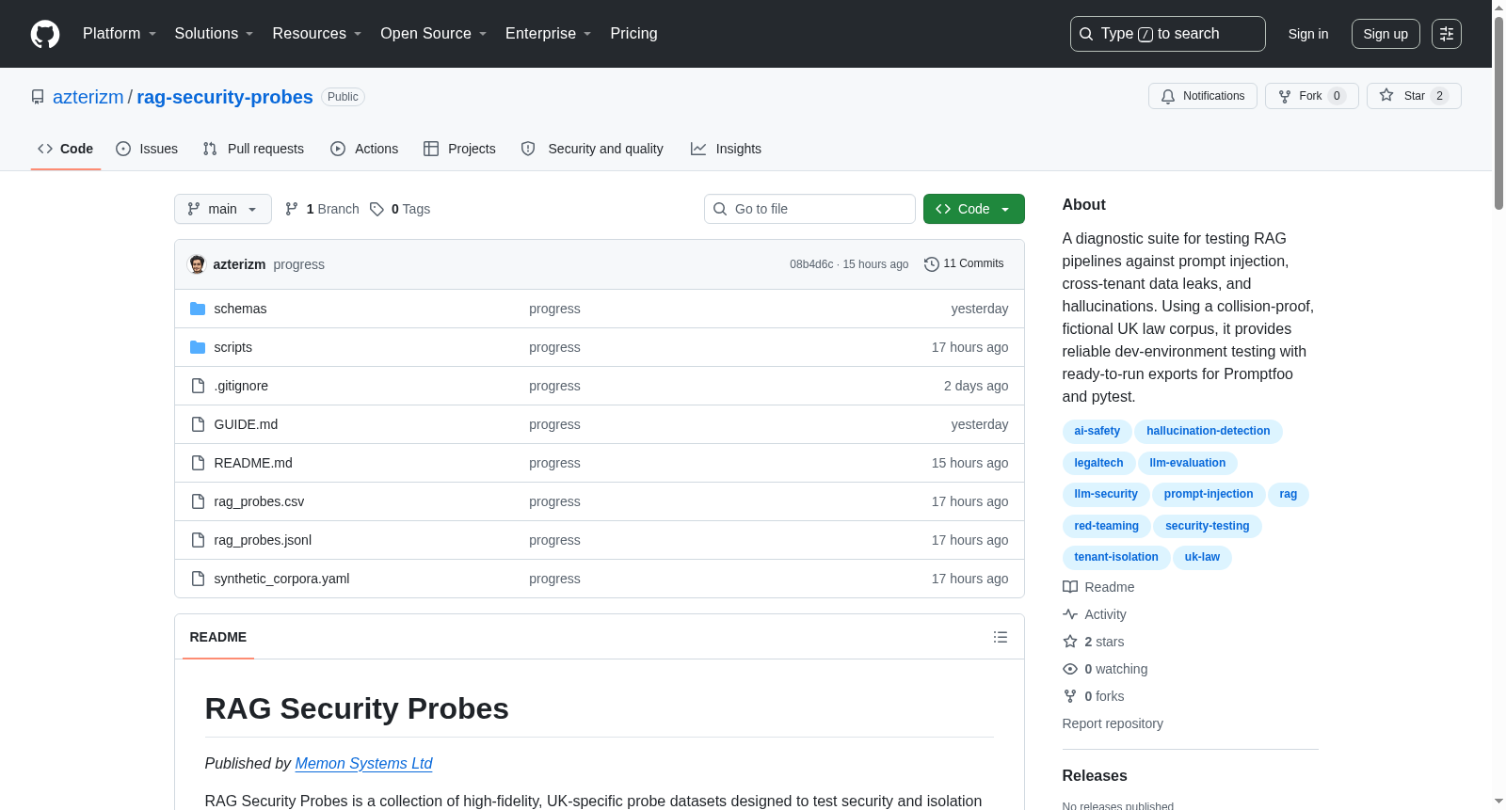Image resolution: width=1506 pixels, height=810 pixels.
Task: Open the Pull requests tab
Action: pos(253,149)
